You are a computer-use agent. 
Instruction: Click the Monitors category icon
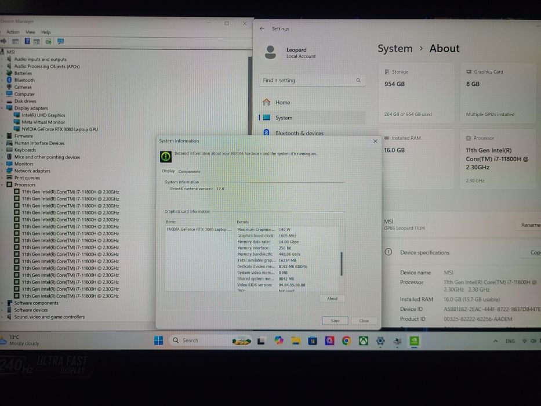[x=9, y=164]
